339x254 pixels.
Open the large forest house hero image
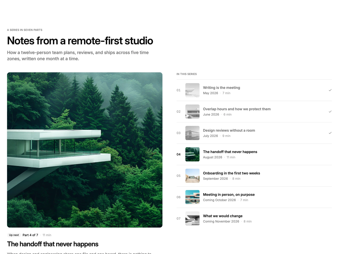pos(85,150)
